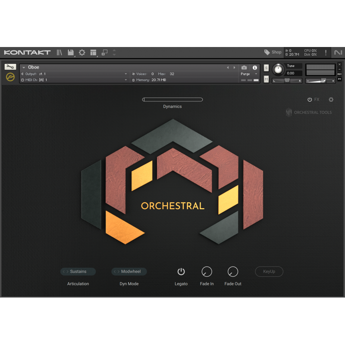The image size is (345, 345).
Task: Click the snapshot camera icon
Action: tap(244, 68)
